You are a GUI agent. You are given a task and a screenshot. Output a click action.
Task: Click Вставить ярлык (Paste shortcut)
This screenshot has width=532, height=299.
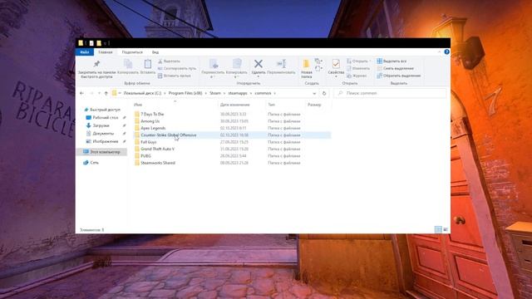click(x=174, y=76)
